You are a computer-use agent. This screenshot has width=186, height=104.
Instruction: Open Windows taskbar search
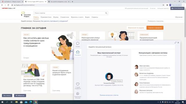pos(7,102)
